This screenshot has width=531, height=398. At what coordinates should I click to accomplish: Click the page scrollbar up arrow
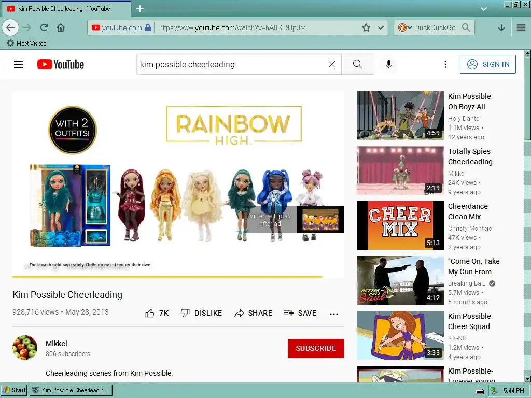[527, 53]
